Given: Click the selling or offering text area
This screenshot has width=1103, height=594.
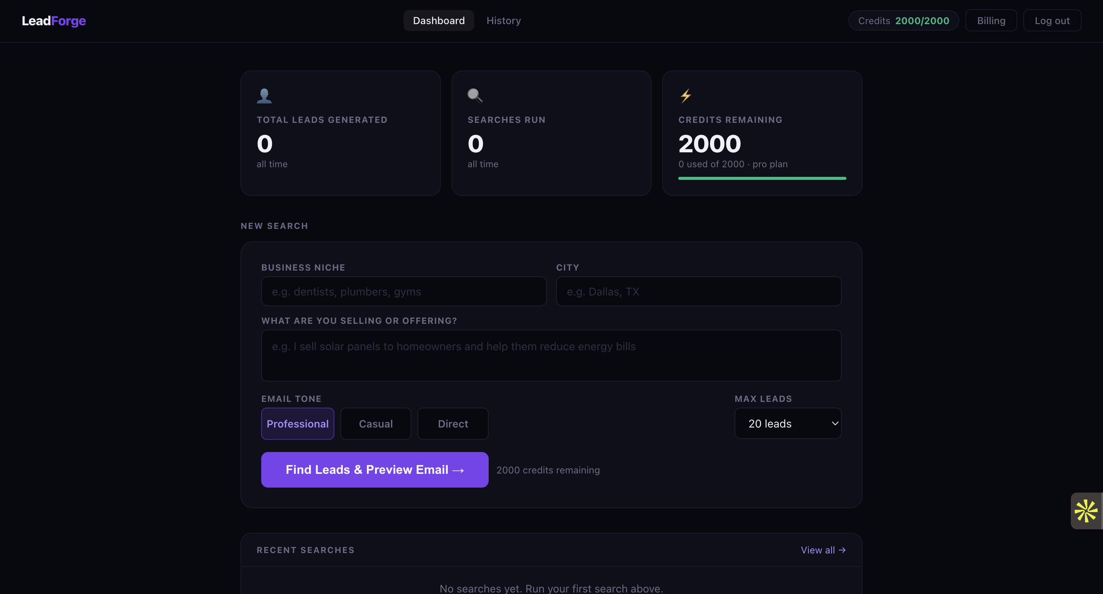Looking at the screenshot, I should pos(551,355).
